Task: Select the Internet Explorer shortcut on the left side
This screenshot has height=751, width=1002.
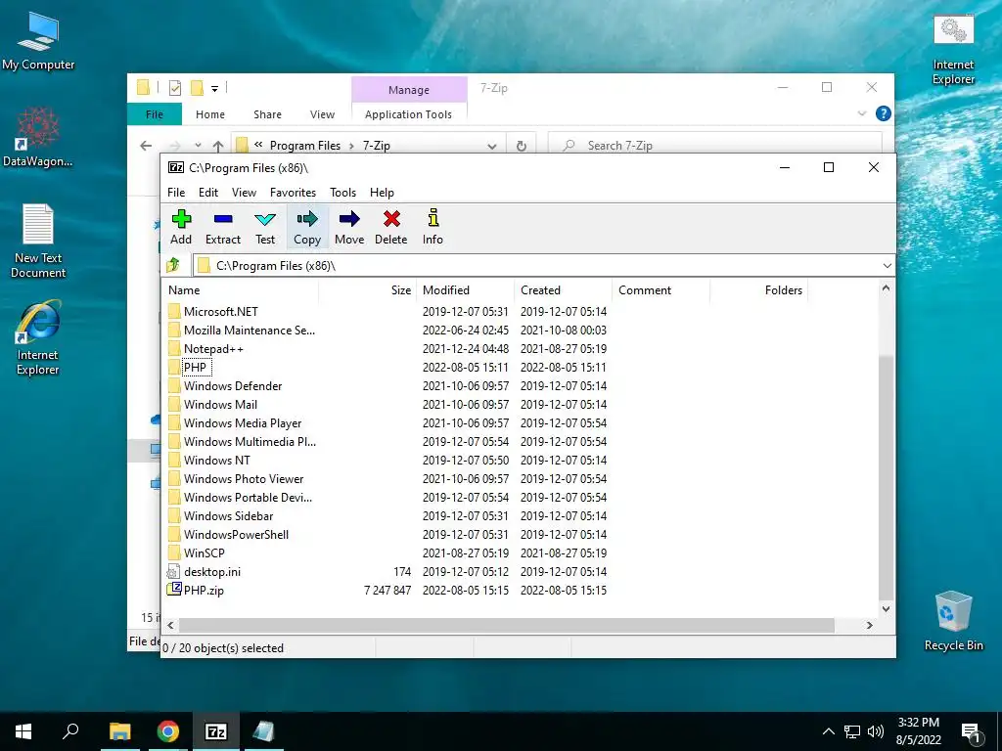Action: [x=38, y=337]
